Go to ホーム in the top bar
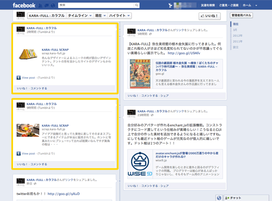Viewport: 272px width, 201px height. coord(247,5)
